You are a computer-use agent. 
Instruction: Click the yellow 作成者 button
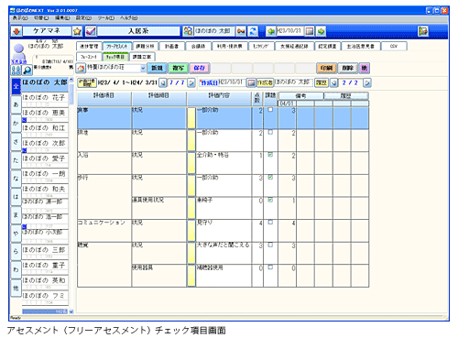pos(265,82)
